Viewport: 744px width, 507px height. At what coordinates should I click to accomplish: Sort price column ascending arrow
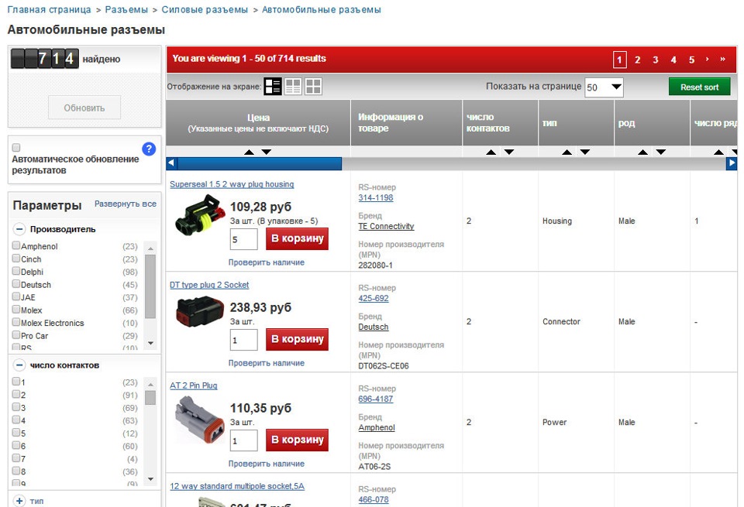(x=249, y=152)
